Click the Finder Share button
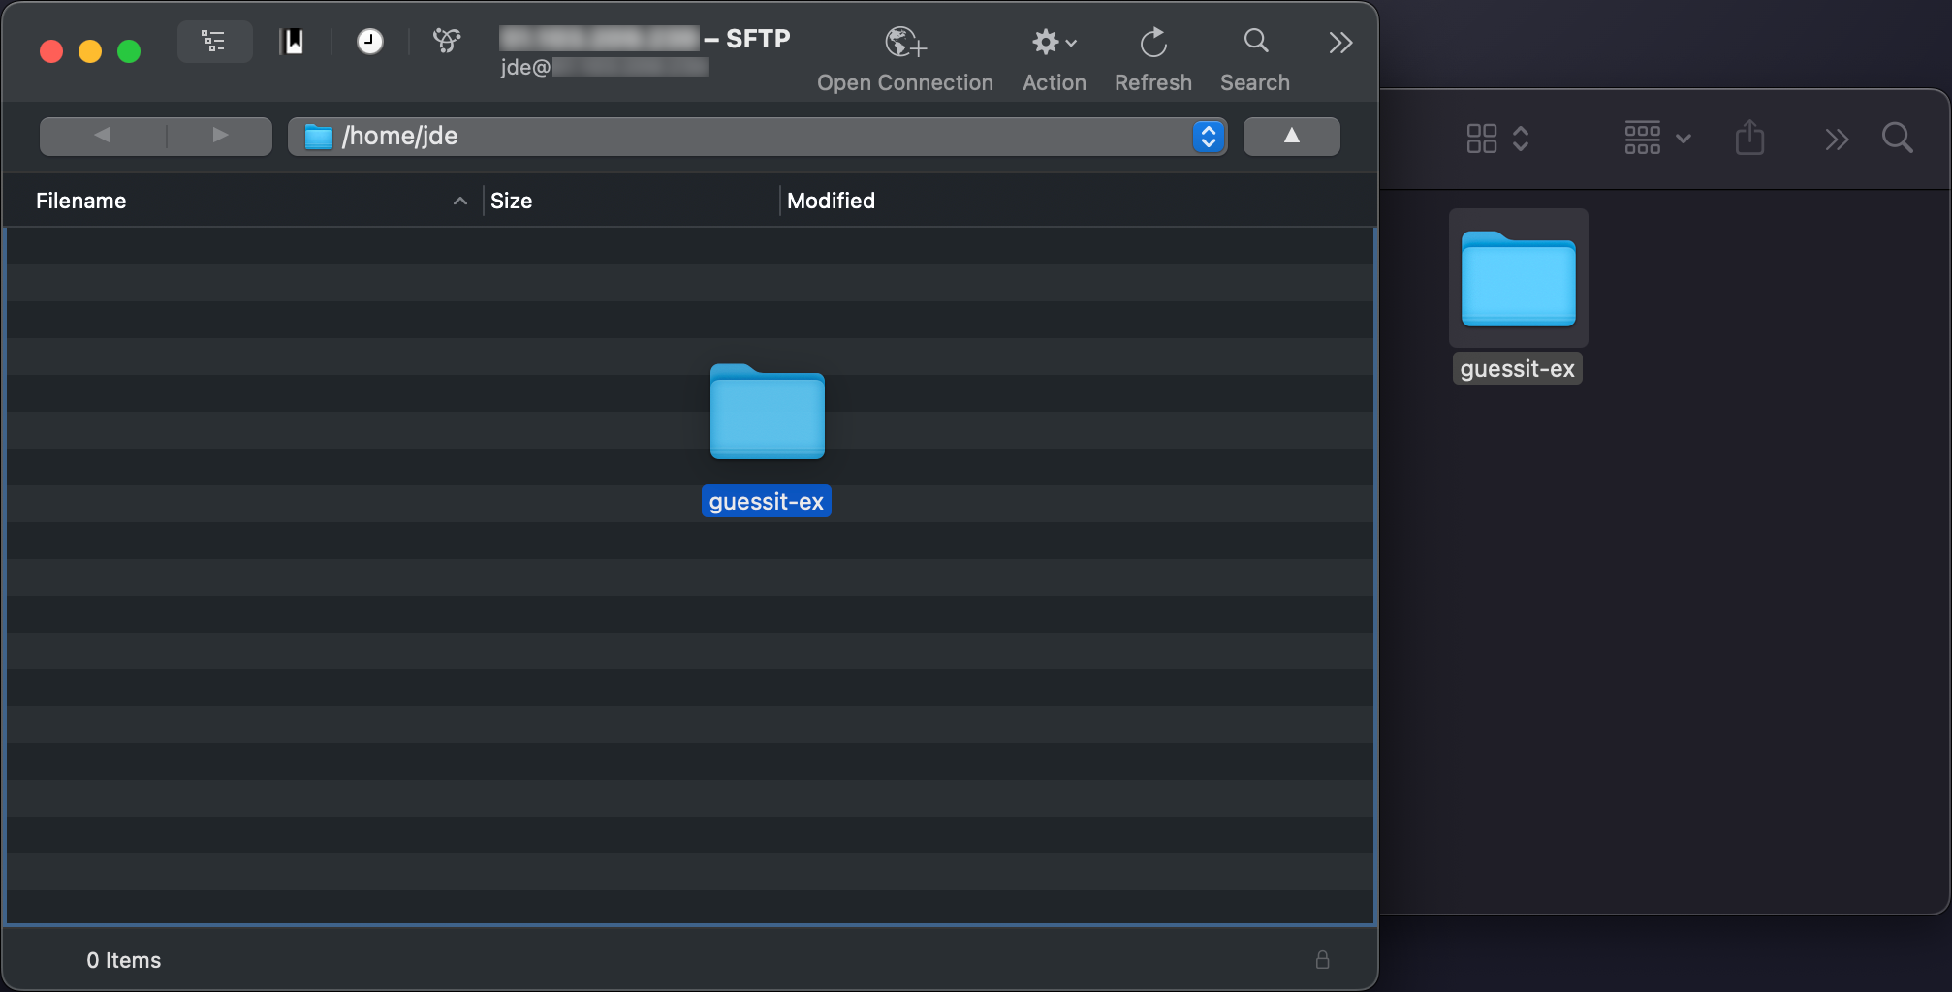 coord(1749,138)
